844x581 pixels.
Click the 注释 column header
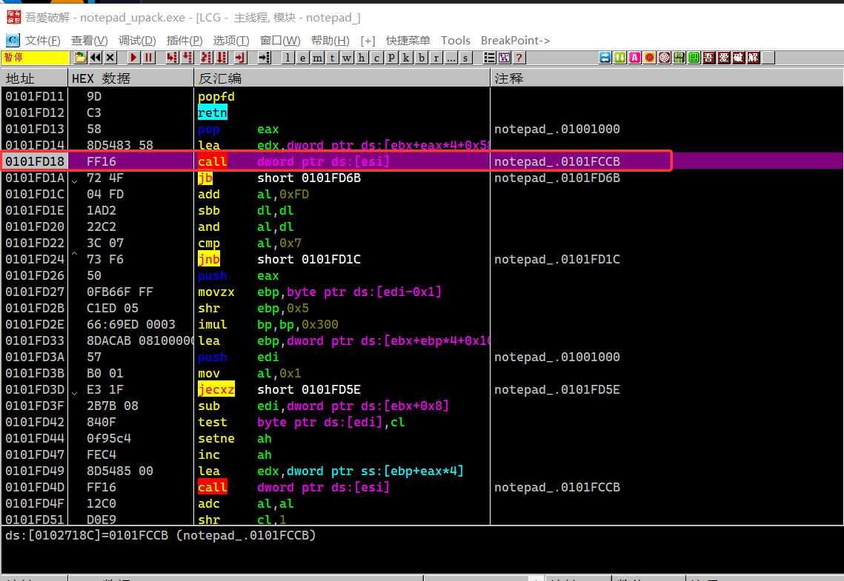click(x=509, y=78)
